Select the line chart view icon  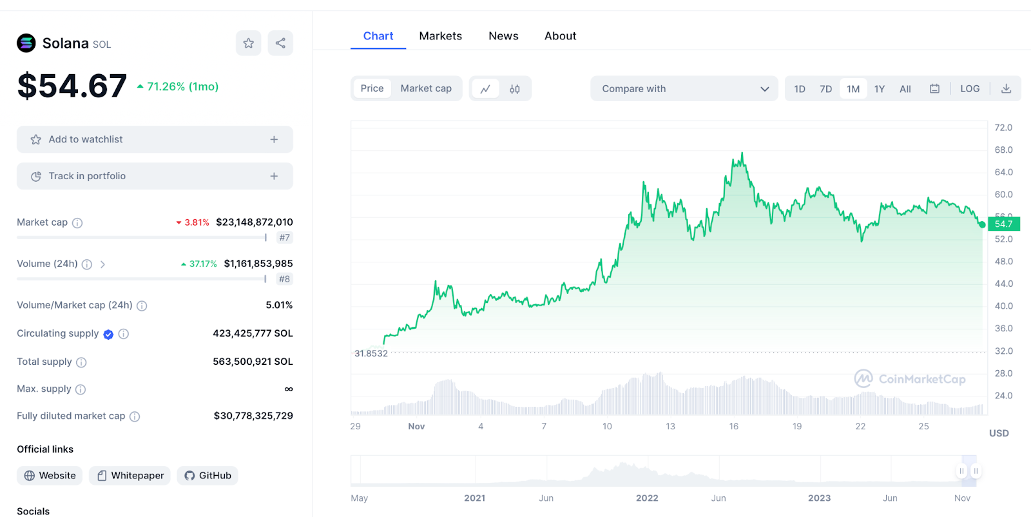pos(485,89)
